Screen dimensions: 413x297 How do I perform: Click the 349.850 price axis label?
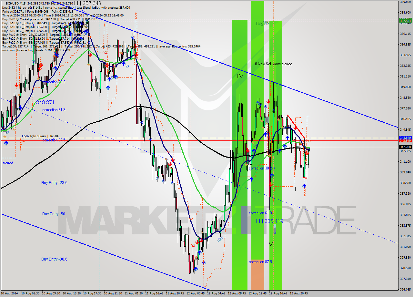[x=405, y=87]
